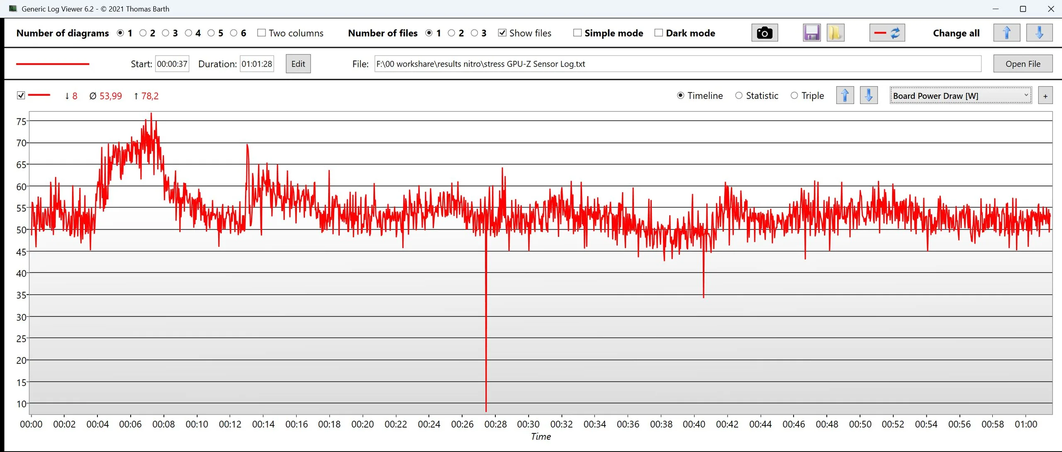Click the diagram down arrow beside sensor dropdown
1062x452 pixels.
point(869,96)
